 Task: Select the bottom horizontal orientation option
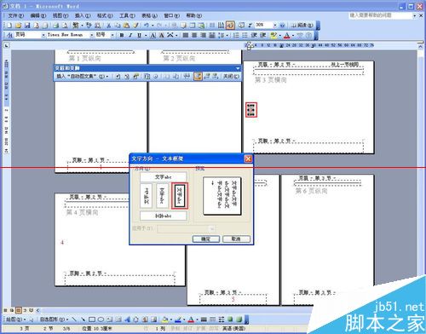164,216
